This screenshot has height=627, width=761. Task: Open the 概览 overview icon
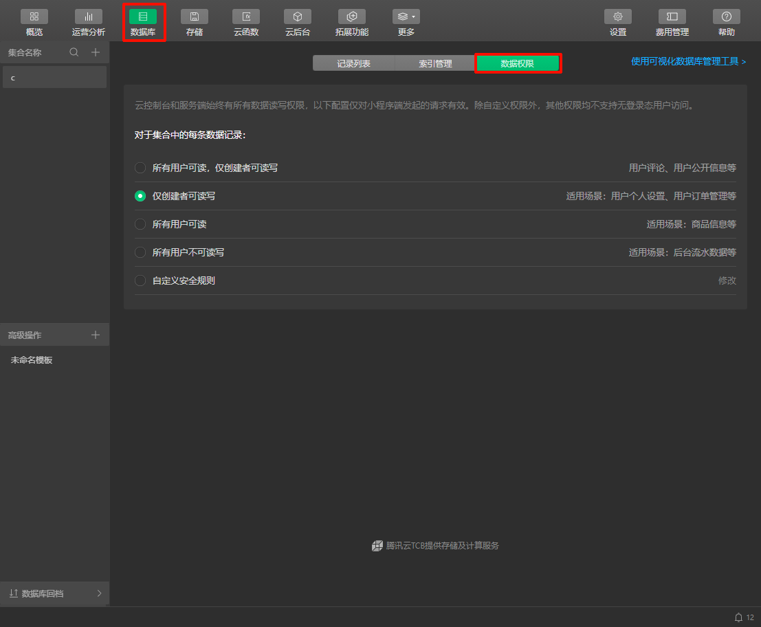pyautogui.click(x=34, y=16)
